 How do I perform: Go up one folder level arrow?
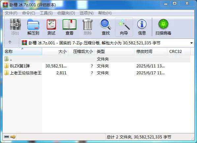10,42
